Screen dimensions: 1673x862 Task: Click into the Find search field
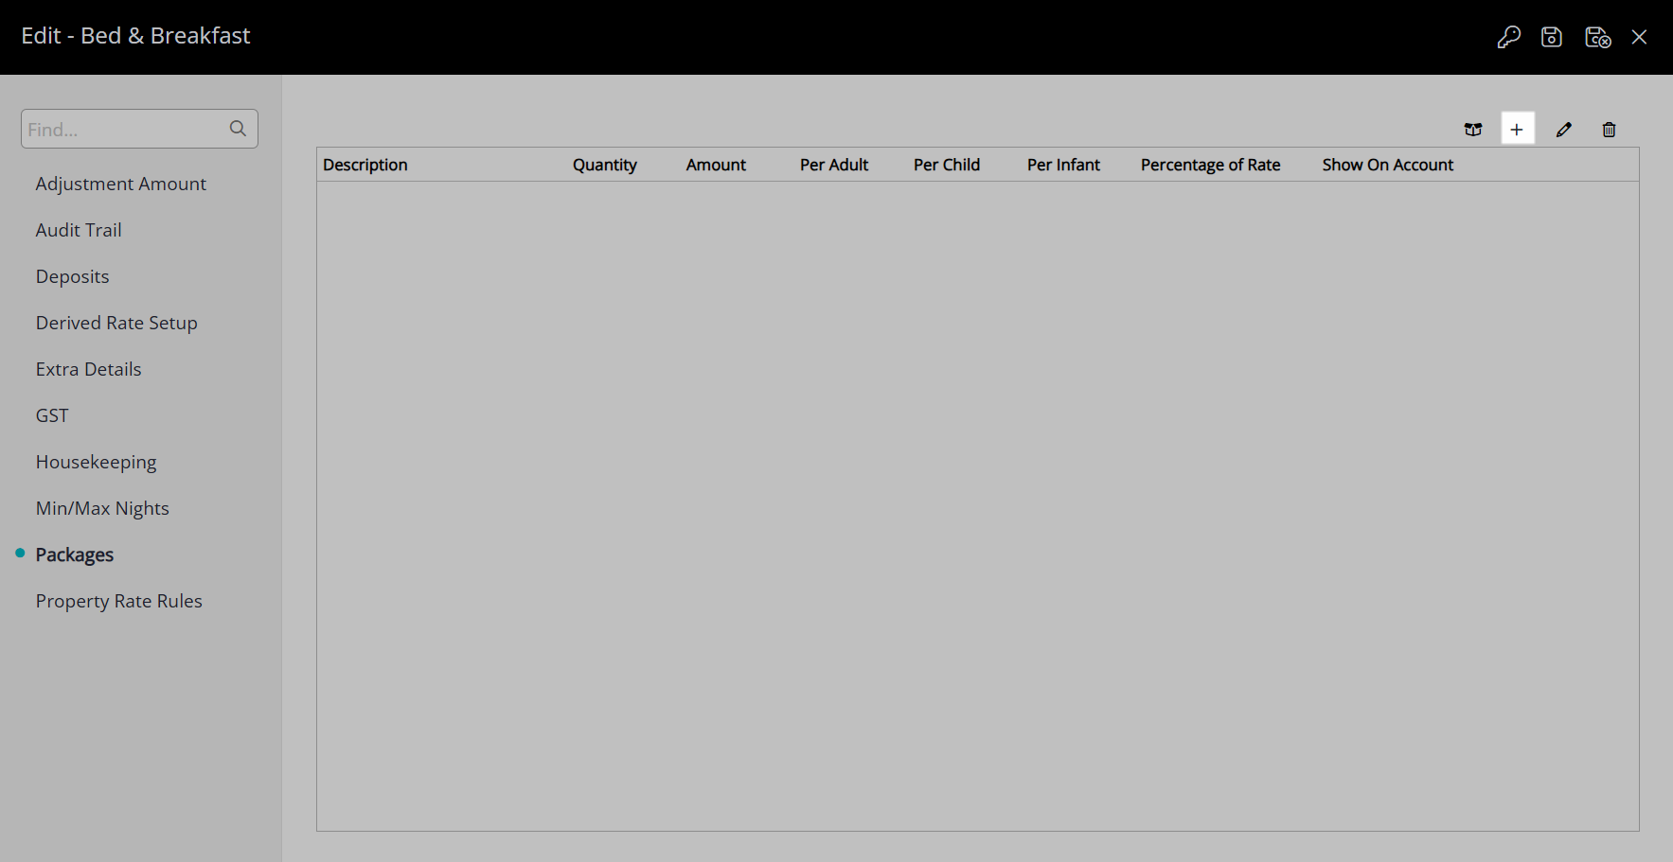tap(123, 129)
